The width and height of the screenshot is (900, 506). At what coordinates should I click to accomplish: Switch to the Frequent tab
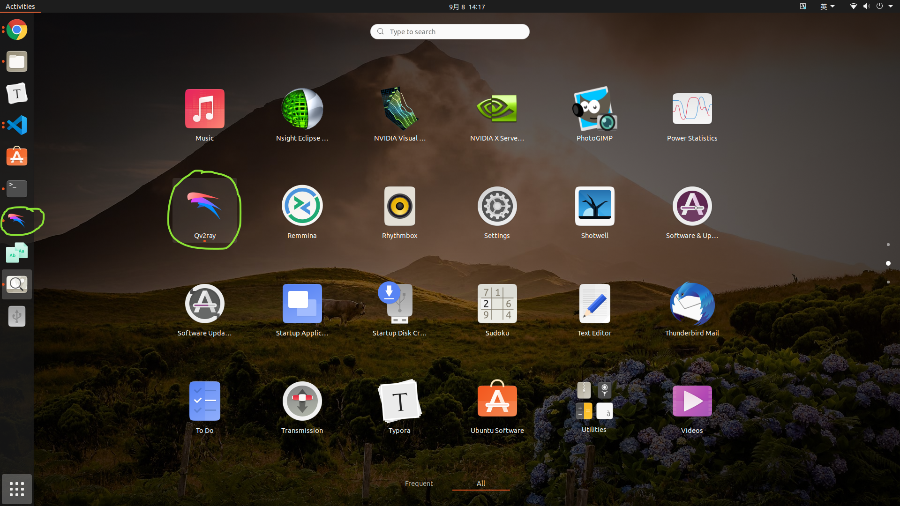(x=419, y=483)
